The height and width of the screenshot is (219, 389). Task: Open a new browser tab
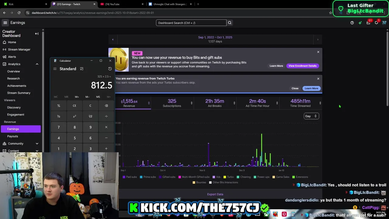pos(198,4)
